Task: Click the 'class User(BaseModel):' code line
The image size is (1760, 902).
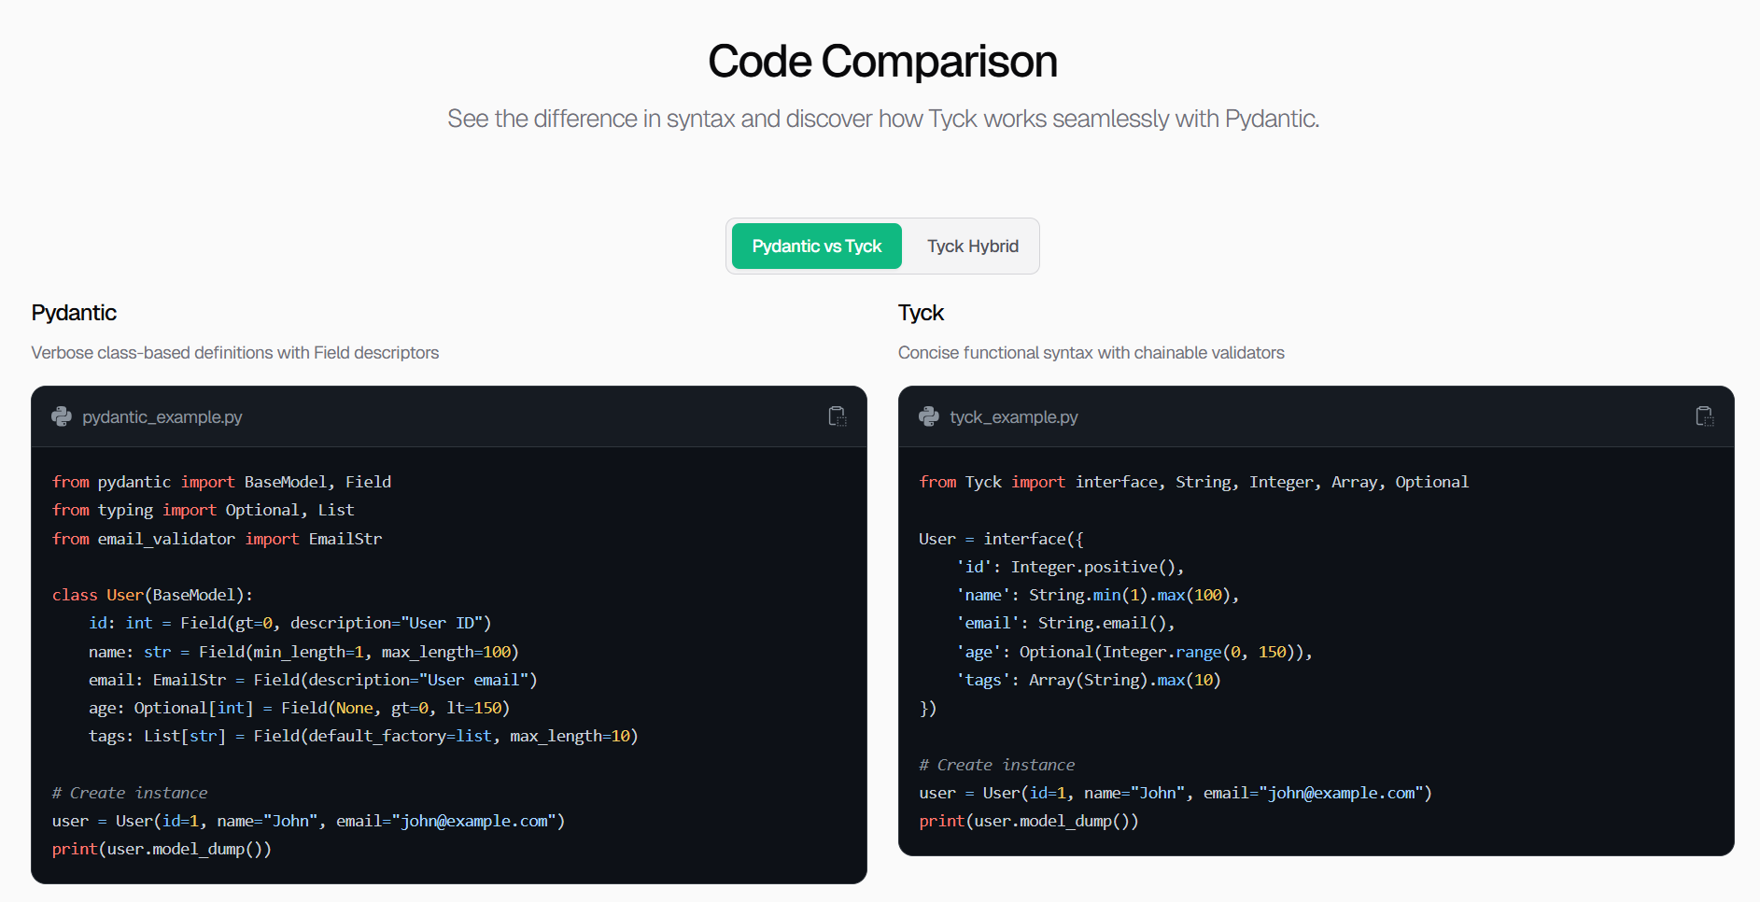Action: (152, 595)
